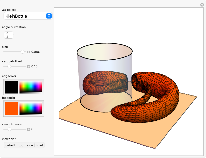
Task: Select the top viewpoint
Action: (21, 145)
